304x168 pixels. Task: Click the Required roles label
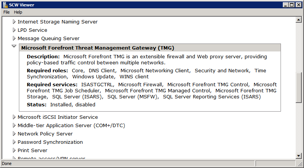coord(48,71)
